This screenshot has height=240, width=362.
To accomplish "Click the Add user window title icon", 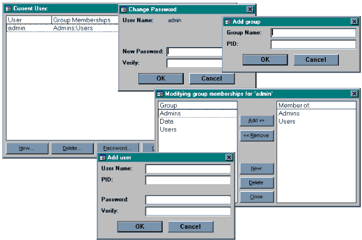I will click(x=102, y=157).
